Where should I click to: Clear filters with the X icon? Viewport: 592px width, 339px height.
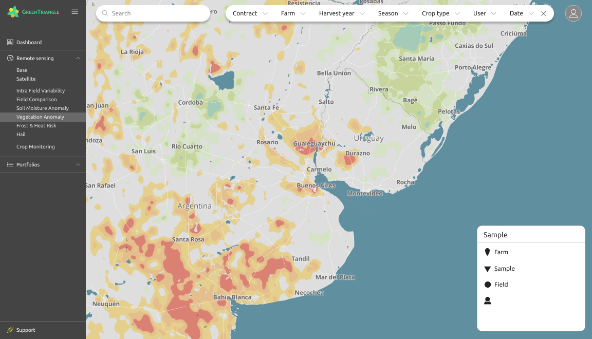tap(544, 14)
